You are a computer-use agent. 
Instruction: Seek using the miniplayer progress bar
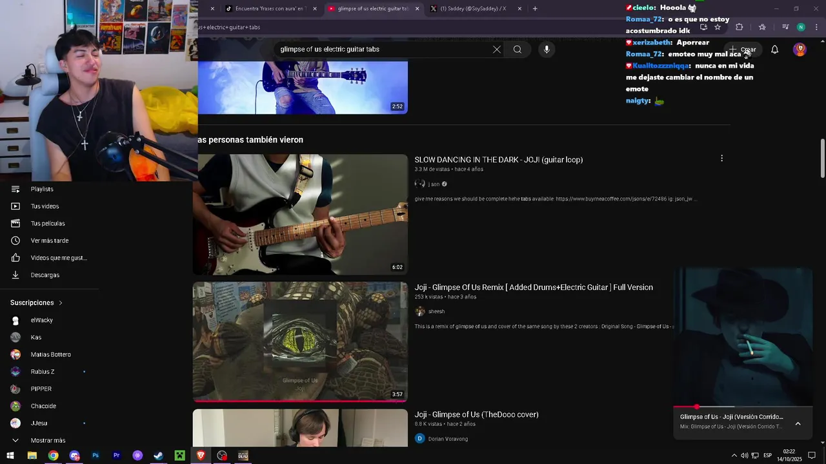click(743, 407)
